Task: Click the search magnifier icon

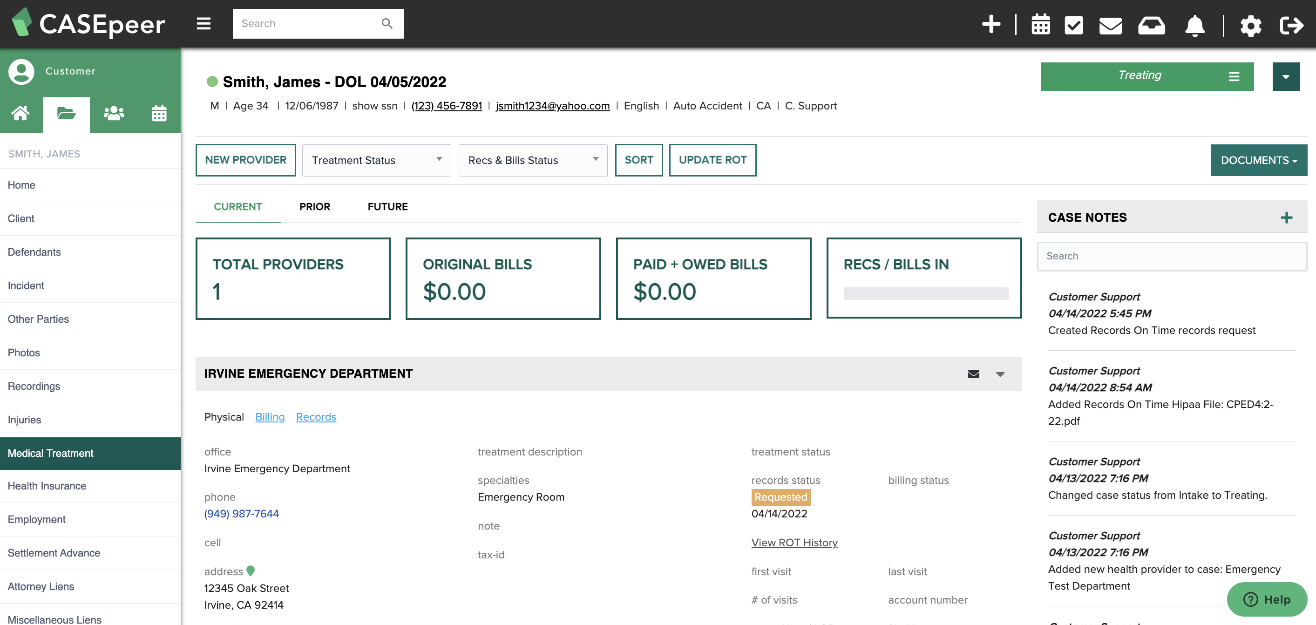Action: (x=387, y=23)
